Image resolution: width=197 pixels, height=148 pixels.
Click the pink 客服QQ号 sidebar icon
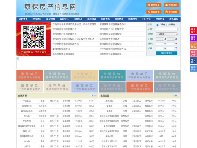(x=193, y=53)
